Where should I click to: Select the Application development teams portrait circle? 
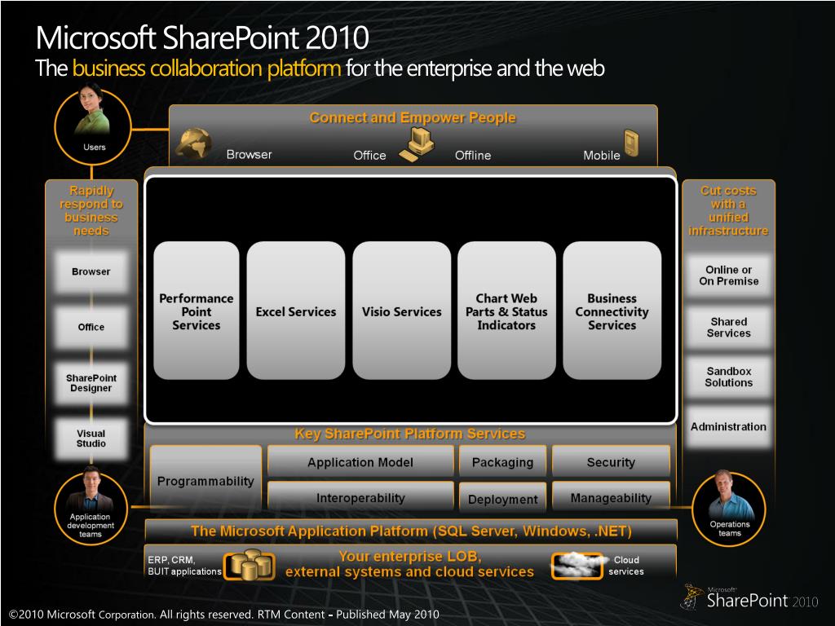coord(91,506)
